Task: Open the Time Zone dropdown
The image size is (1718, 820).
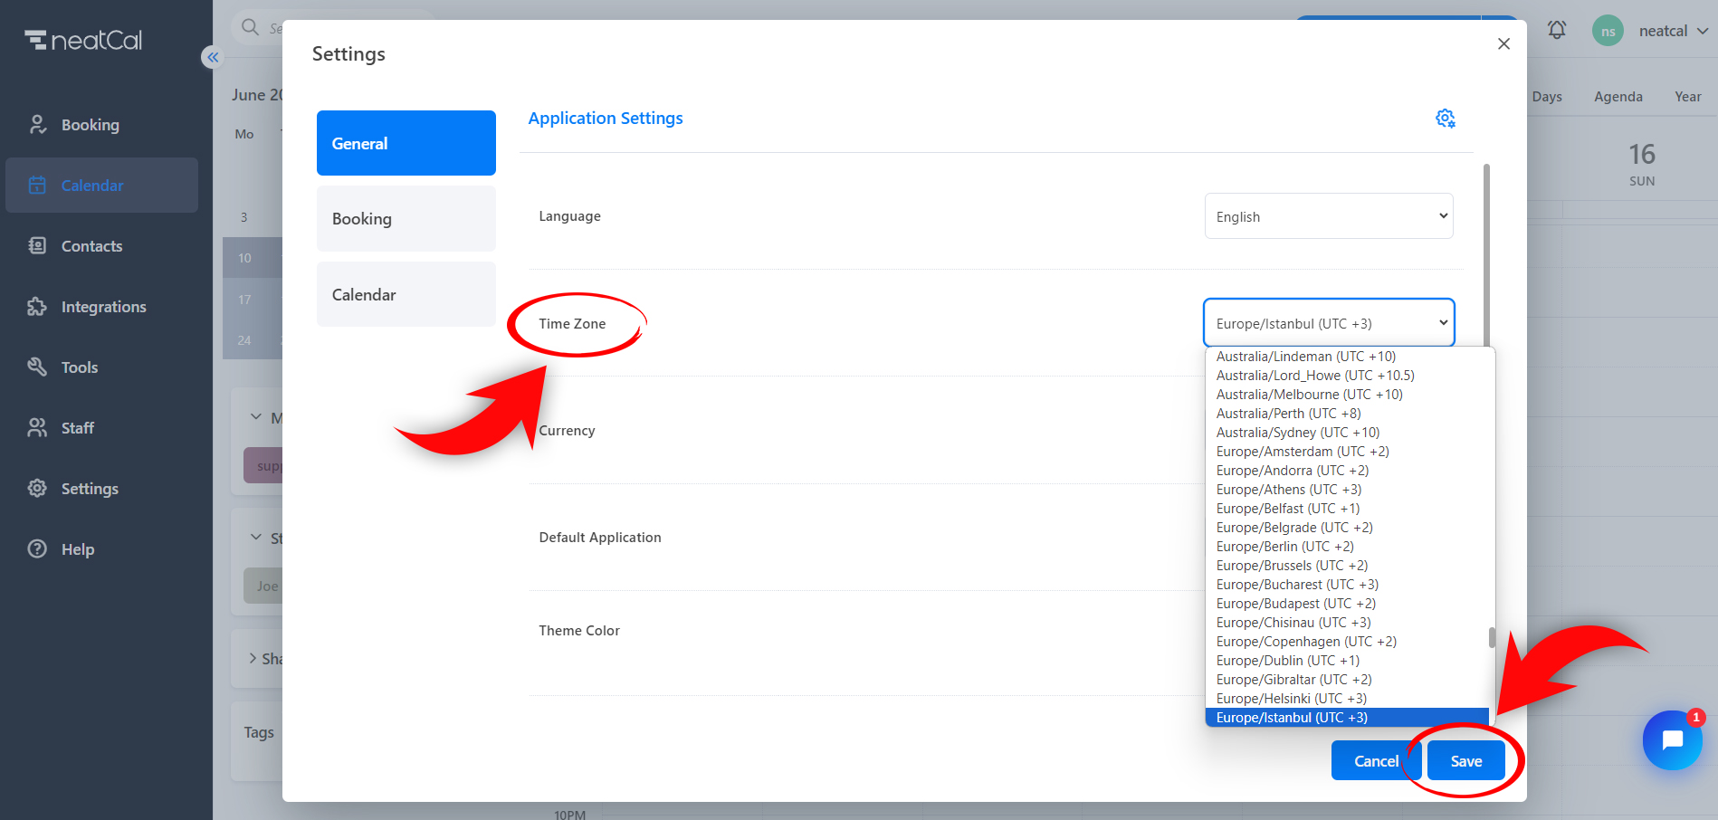Action: [x=1328, y=323]
